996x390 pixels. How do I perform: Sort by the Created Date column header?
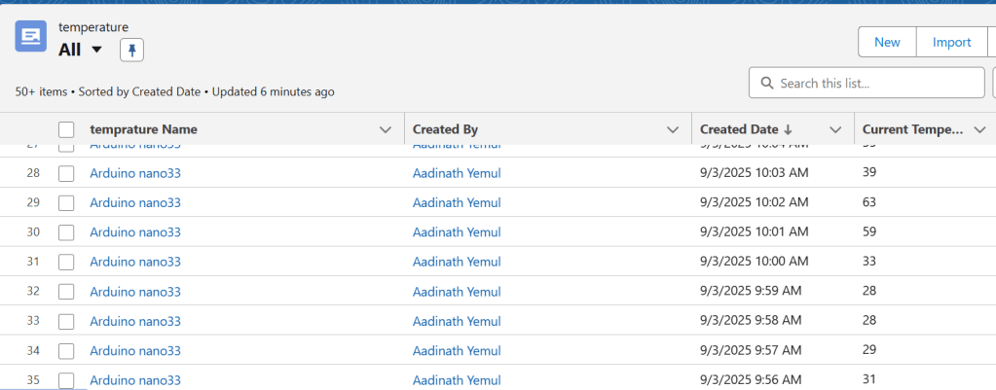(x=739, y=129)
